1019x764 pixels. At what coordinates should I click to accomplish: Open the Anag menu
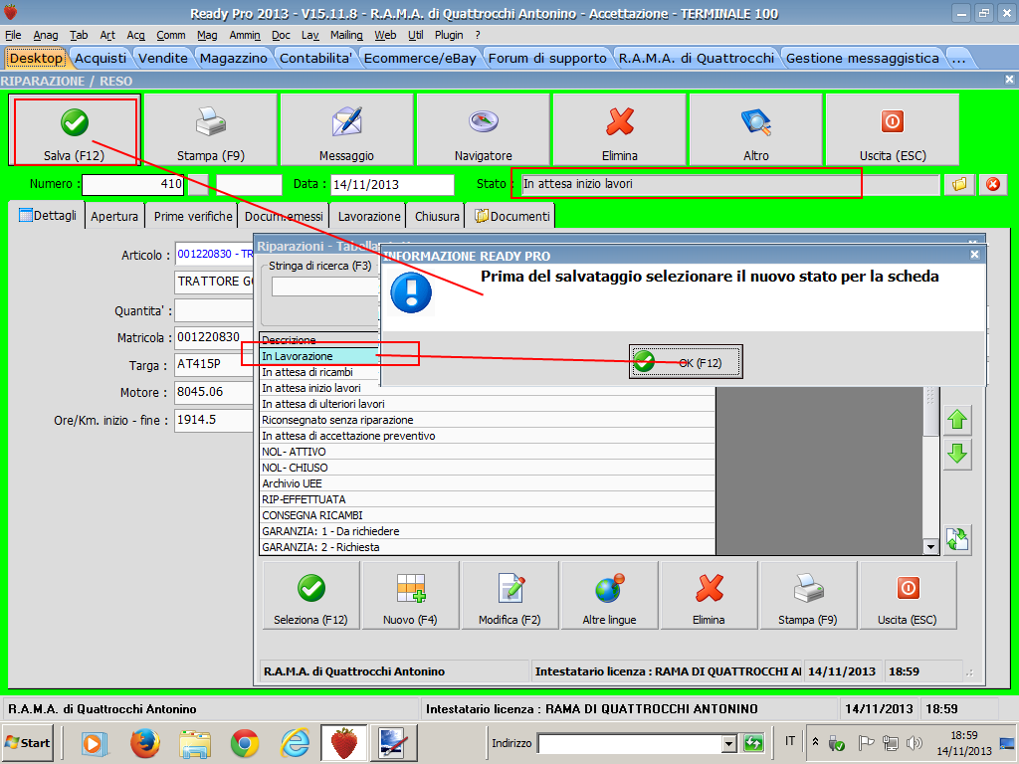(46, 35)
